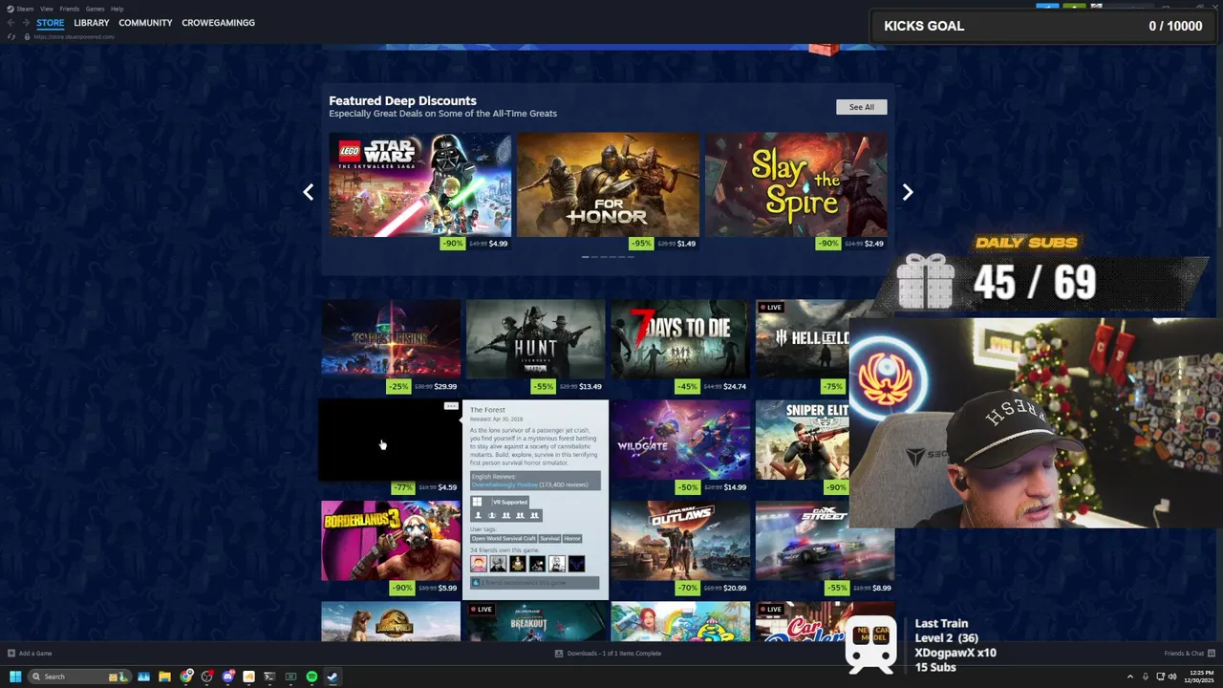
Task: Click the store URL address field
Action: (x=75, y=36)
